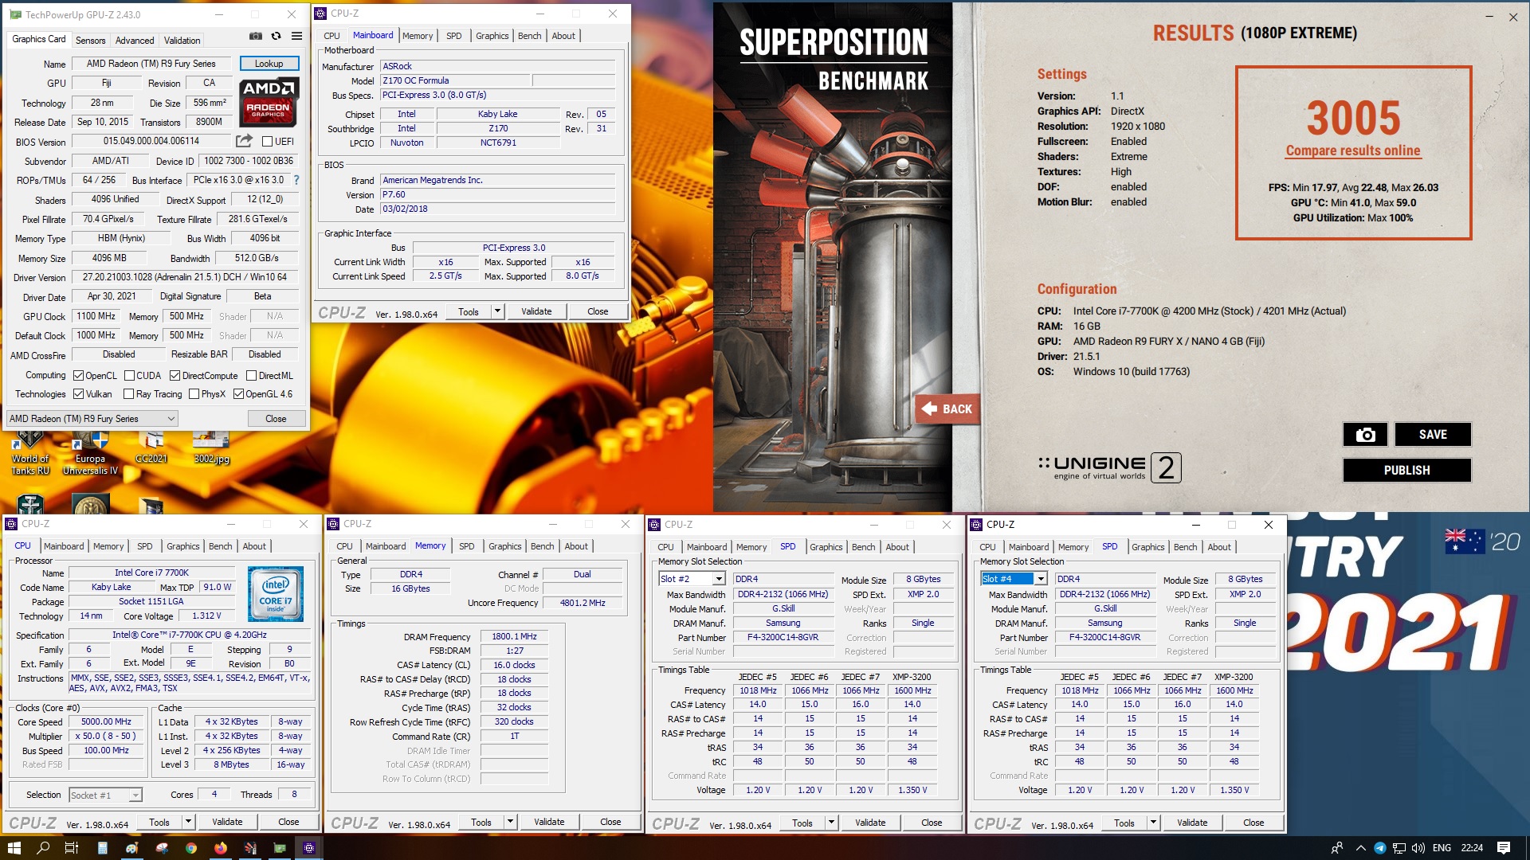Click the taskbar search magnifier
This screenshot has height=860, width=1530.
pyautogui.click(x=43, y=848)
